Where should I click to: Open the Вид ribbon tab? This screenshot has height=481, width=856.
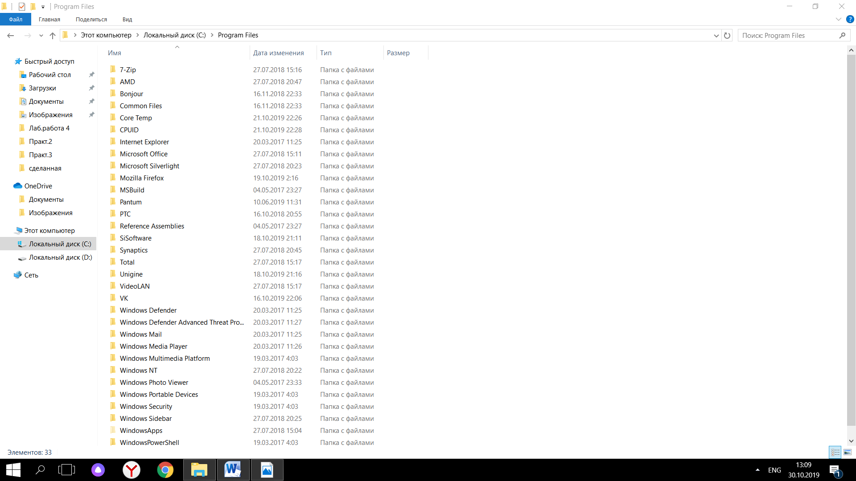128,20
